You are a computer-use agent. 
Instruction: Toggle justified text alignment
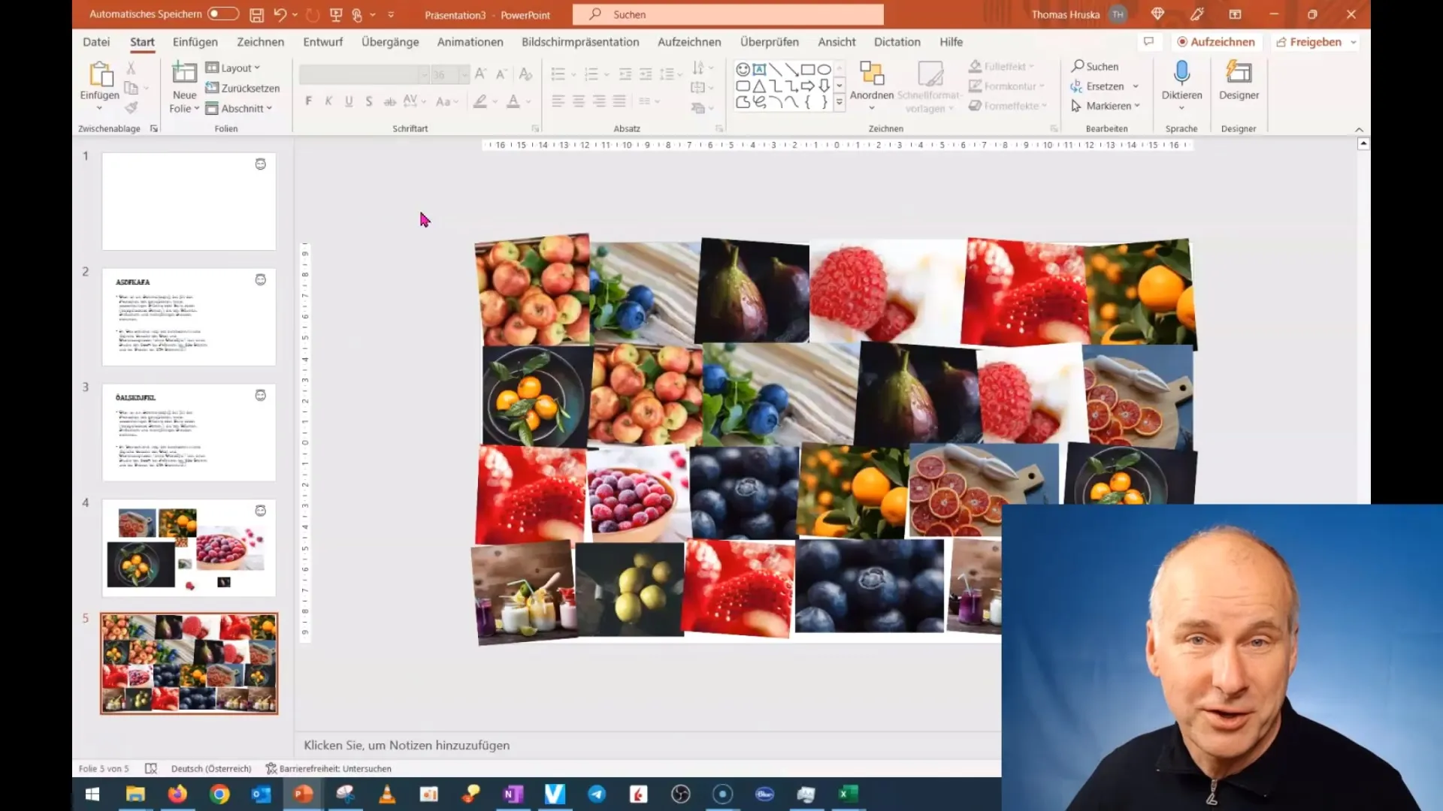pos(619,101)
